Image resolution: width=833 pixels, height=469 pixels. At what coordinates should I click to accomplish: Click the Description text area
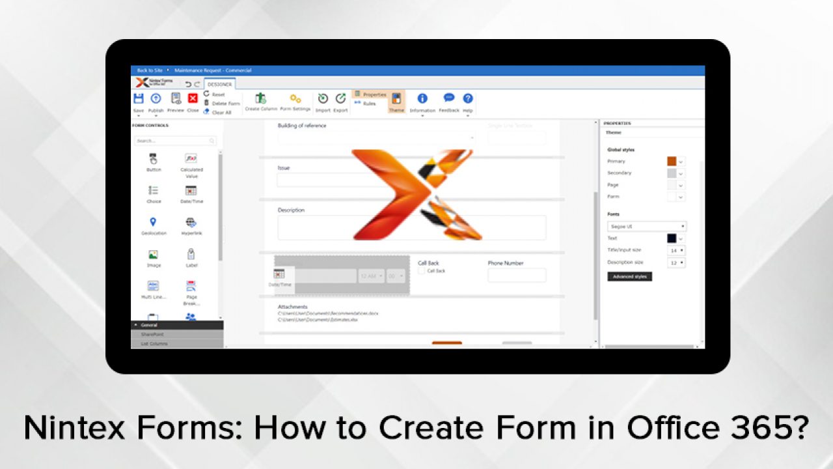pyautogui.click(x=412, y=227)
